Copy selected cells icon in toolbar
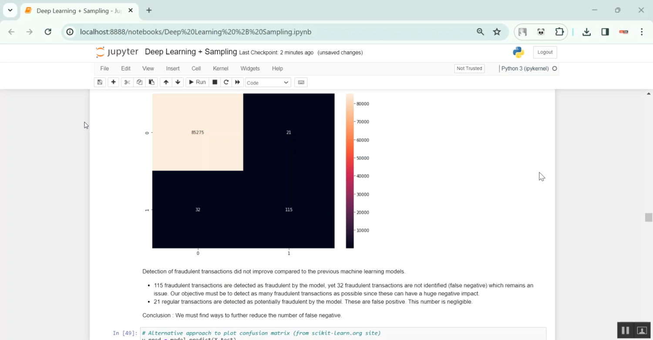 [x=139, y=82]
